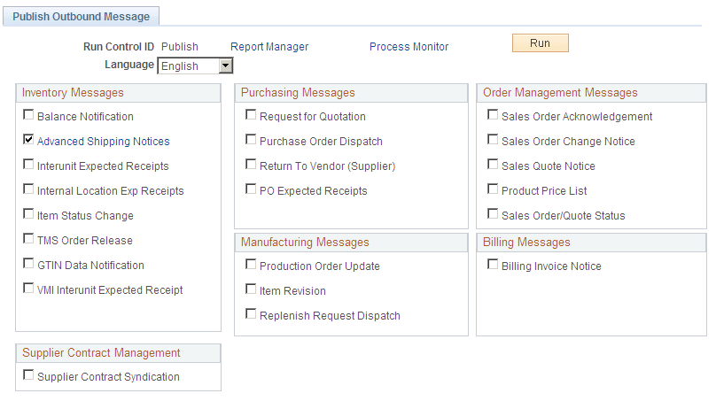The width and height of the screenshot is (716, 401).
Task: Click Supplier Contract Management header text
Action: 101,353
